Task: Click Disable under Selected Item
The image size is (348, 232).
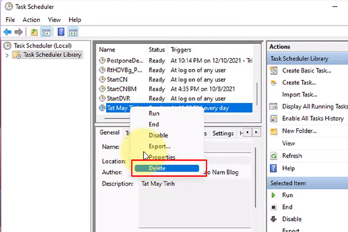Action: [292, 219]
